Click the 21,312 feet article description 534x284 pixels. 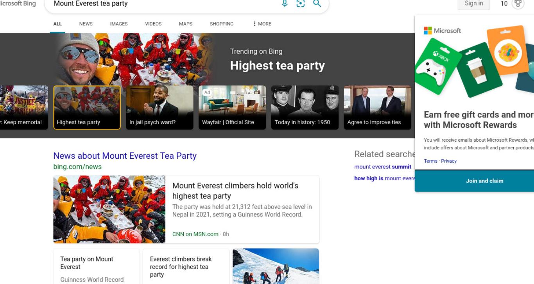coord(242,211)
